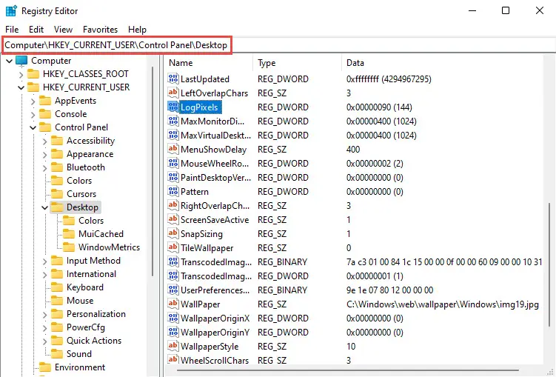Expand the Quick Actions key
This screenshot has width=556, height=377.
pyautogui.click(x=44, y=341)
